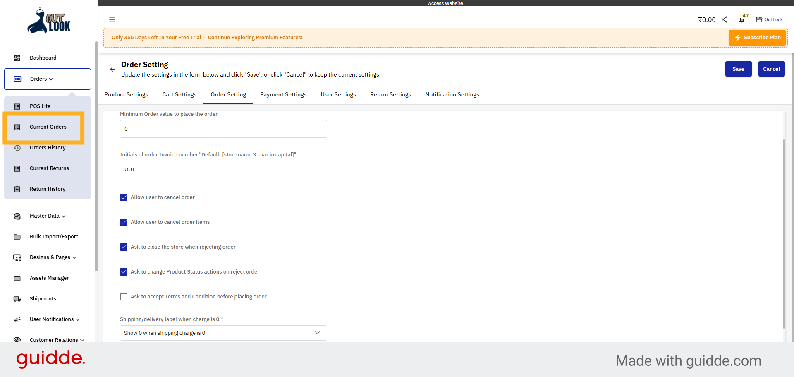
Task: Switch to the Return Settings tab
Action: [390, 95]
